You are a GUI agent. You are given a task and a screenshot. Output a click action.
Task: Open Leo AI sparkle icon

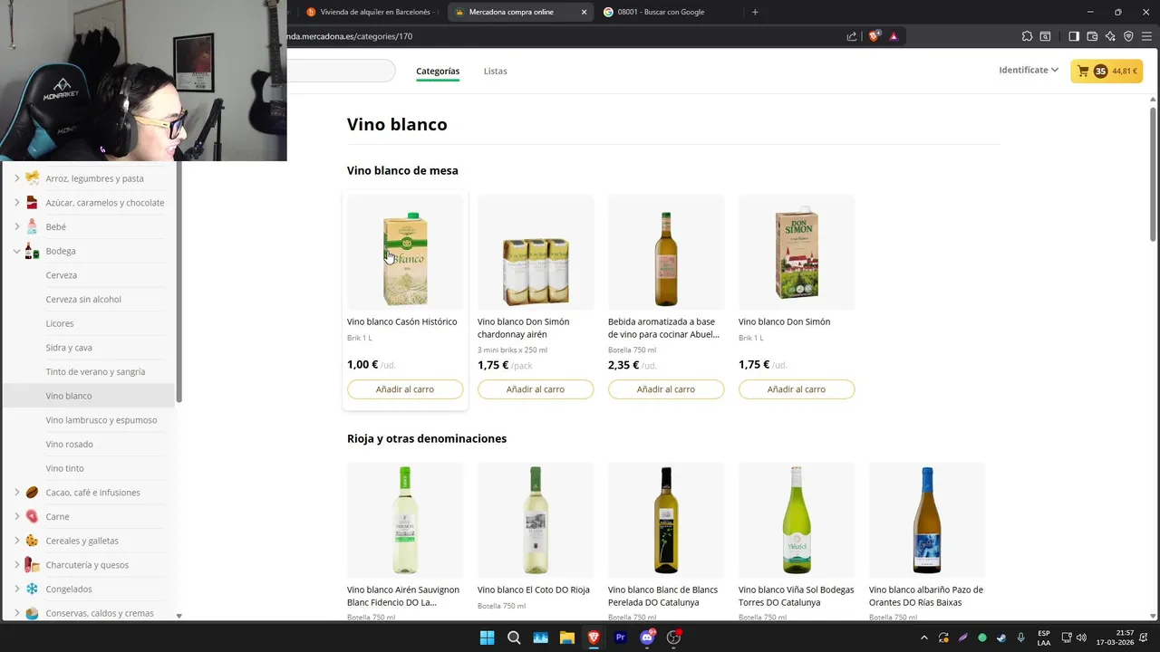(1110, 36)
